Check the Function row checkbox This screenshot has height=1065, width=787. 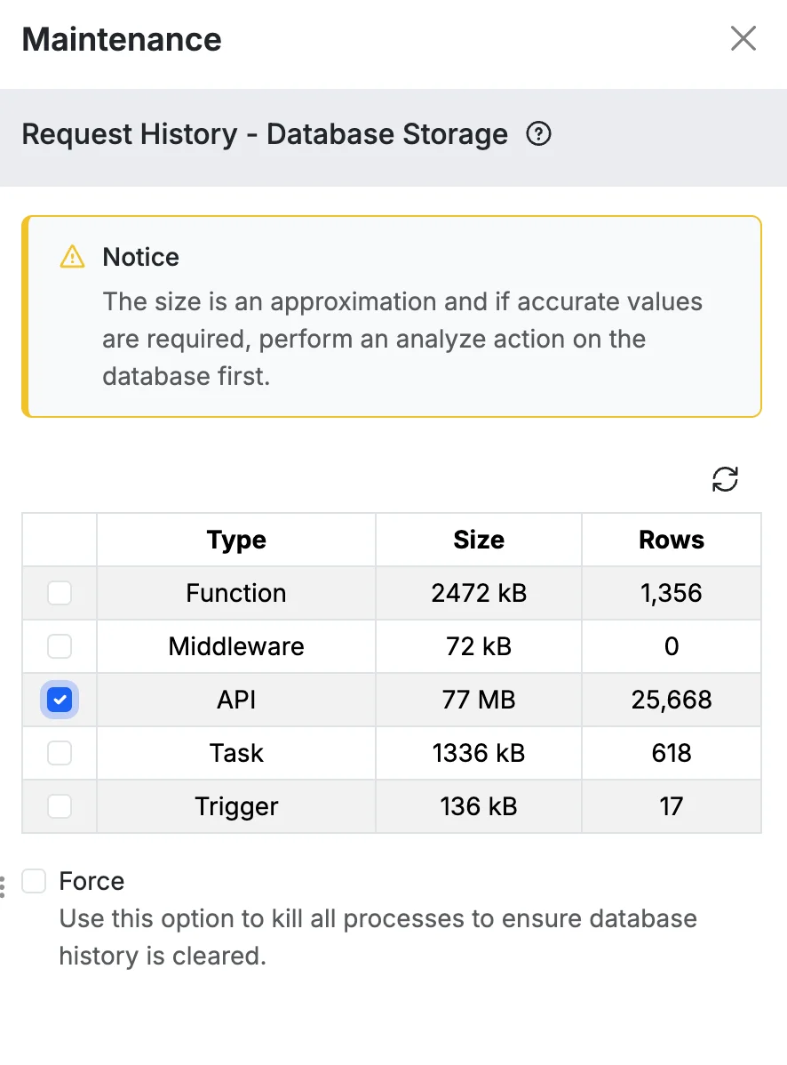tap(60, 593)
